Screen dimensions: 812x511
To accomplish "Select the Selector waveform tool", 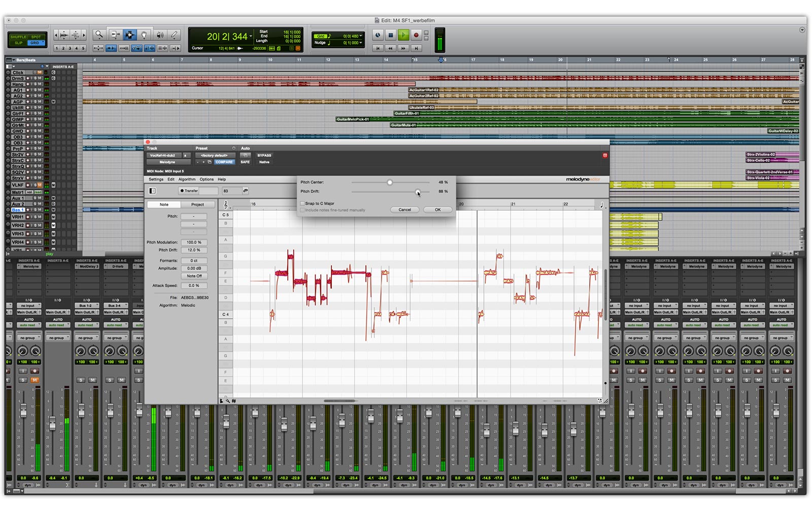I will pos(130,35).
